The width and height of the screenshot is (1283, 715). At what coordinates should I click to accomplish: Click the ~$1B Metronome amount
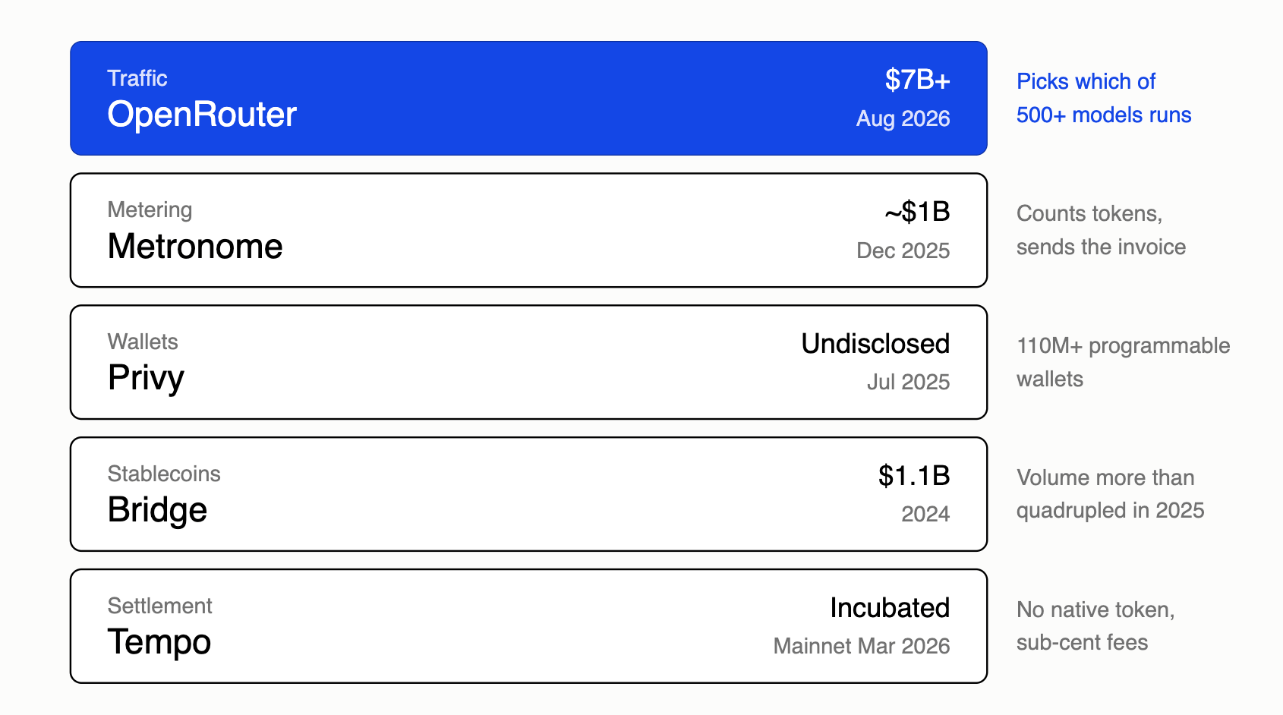click(x=917, y=212)
